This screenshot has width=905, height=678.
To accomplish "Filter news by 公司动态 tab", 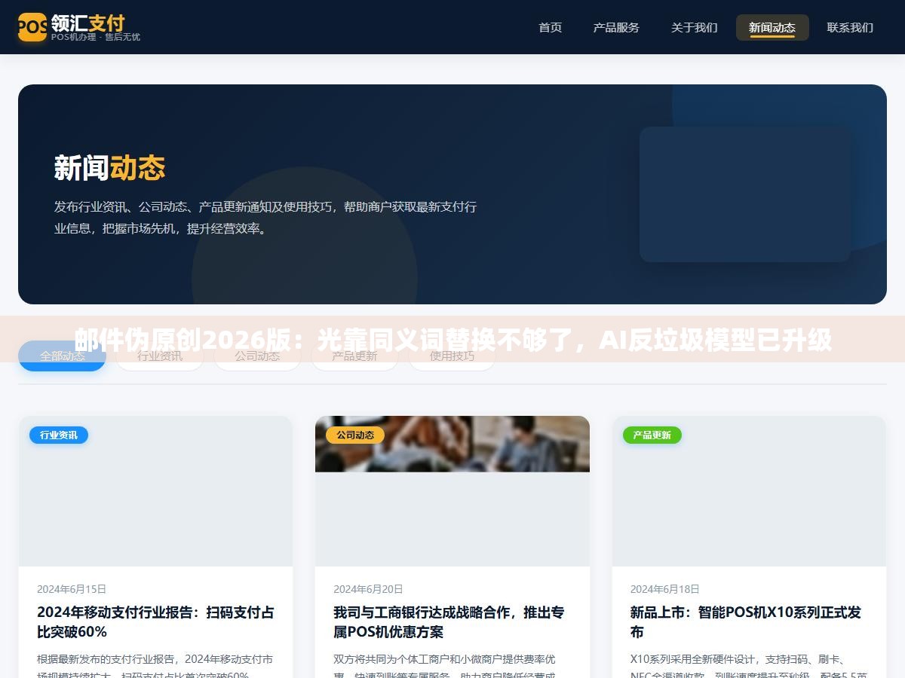I will (257, 356).
